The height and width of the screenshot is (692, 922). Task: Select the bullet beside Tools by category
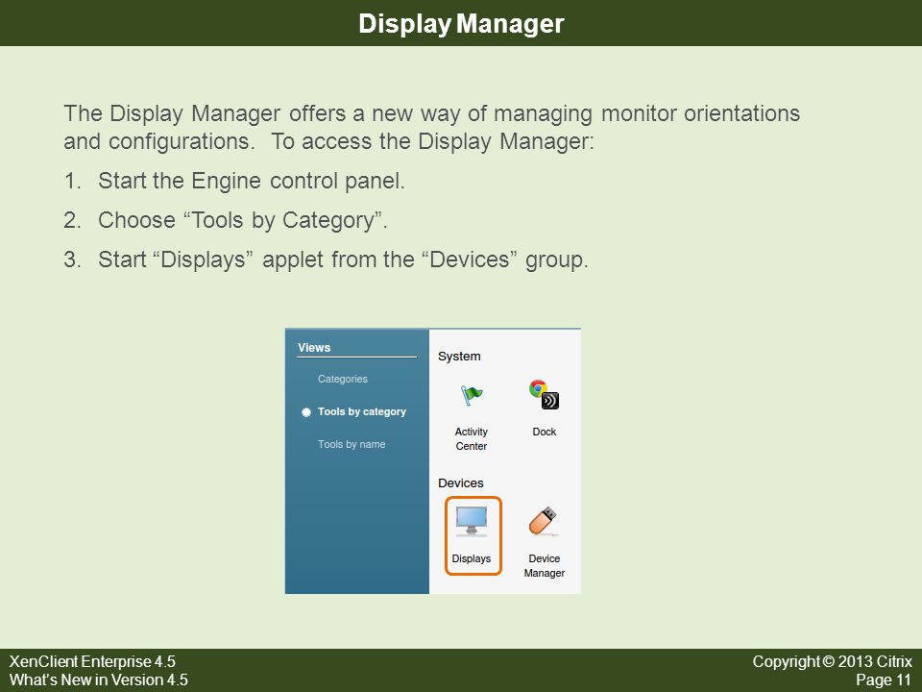pos(306,412)
